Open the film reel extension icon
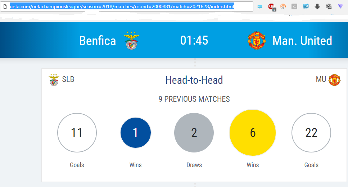 tap(329, 6)
